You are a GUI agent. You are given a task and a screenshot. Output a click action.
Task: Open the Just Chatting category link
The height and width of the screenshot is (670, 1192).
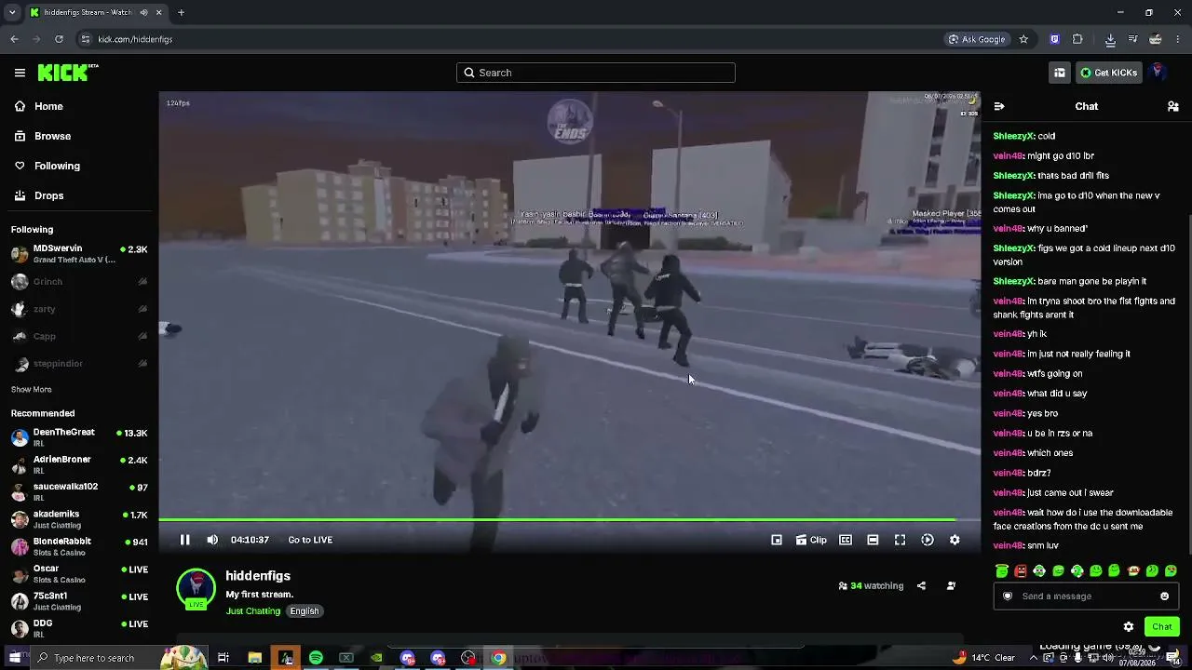[252, 611]
